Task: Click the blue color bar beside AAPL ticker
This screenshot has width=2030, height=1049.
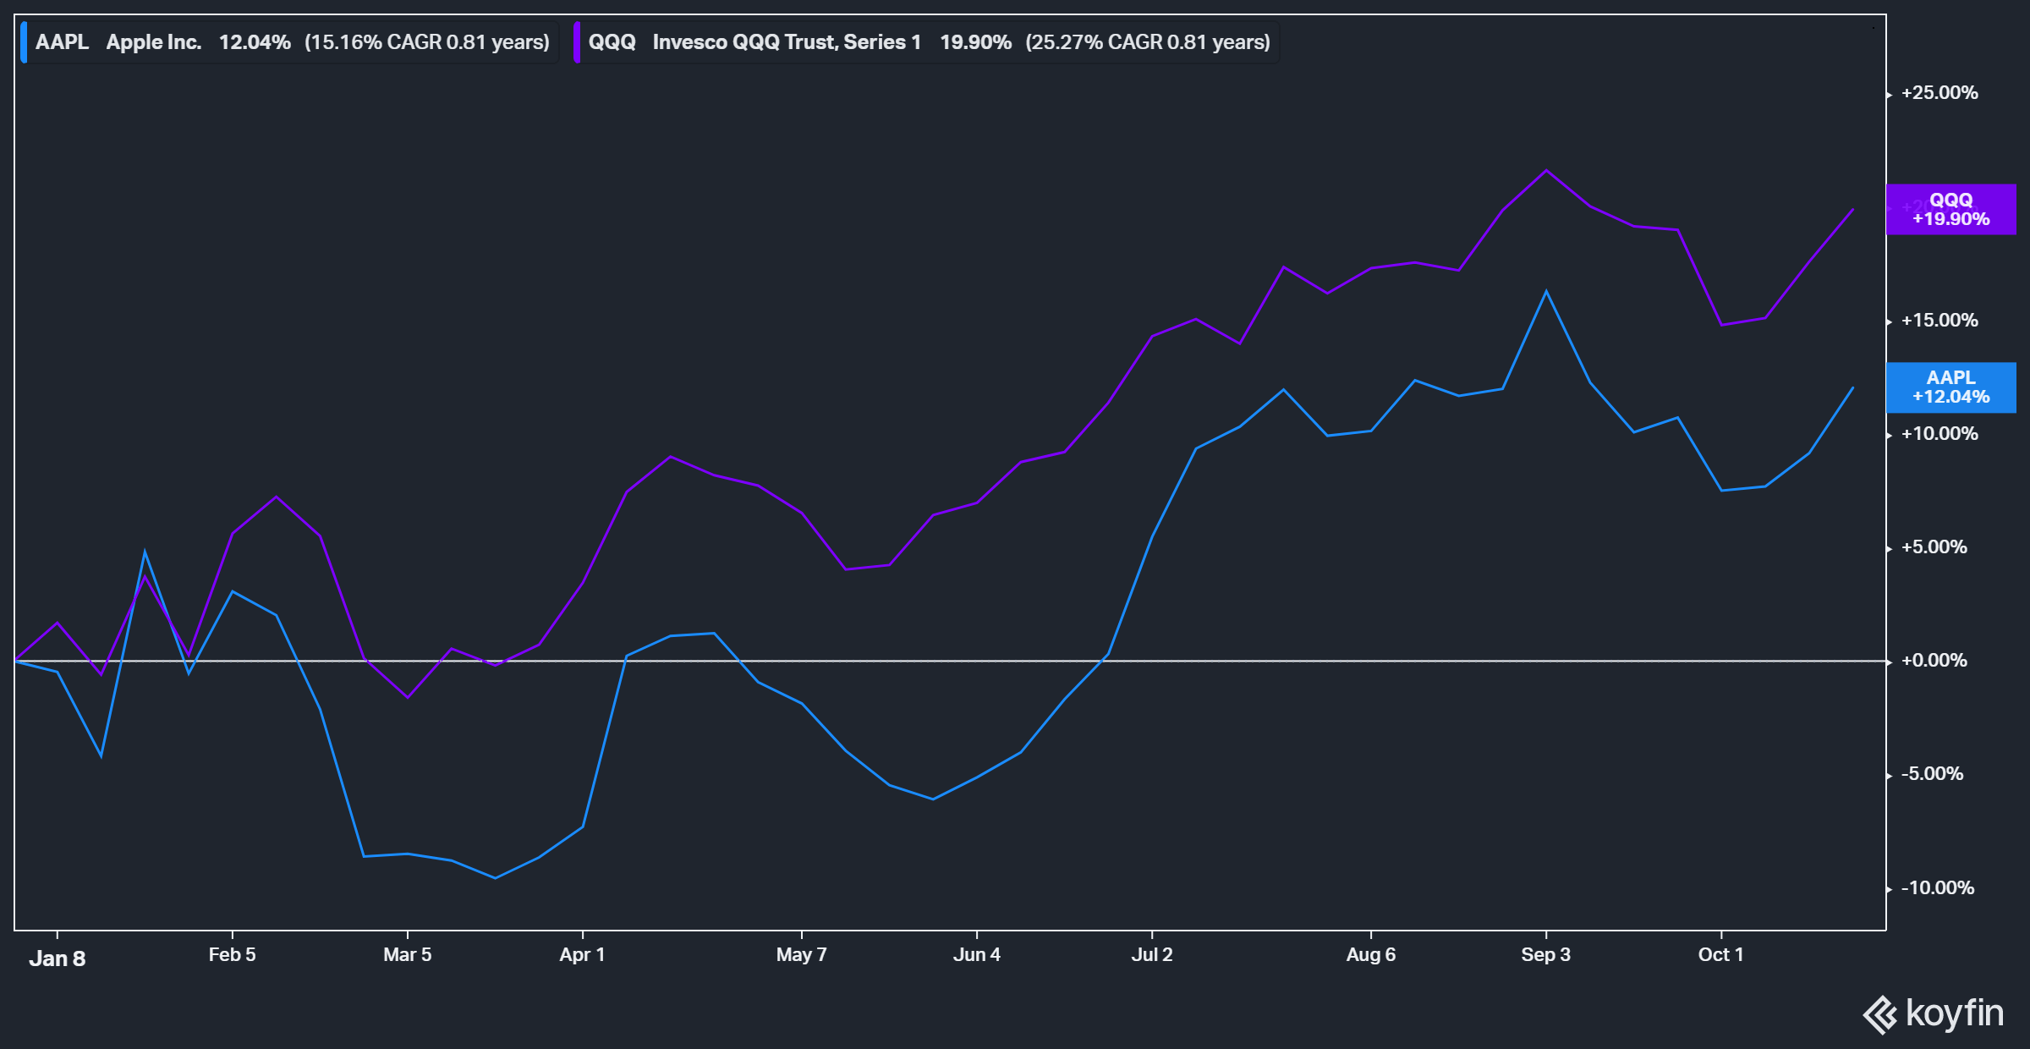Action: pos(25,41)
